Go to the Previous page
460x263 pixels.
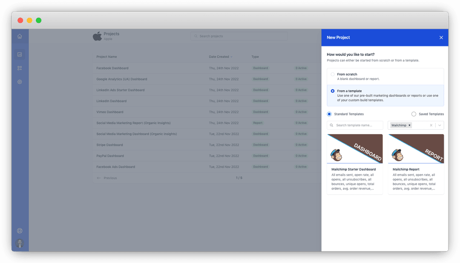pyautogui.click(x=110, y=178)
